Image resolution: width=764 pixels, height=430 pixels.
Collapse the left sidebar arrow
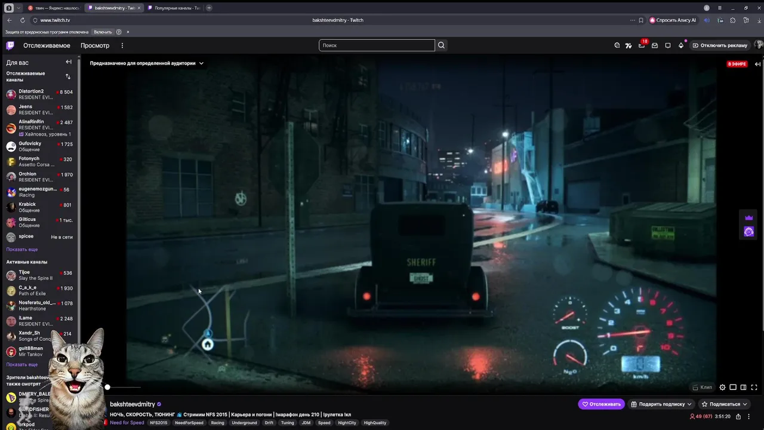pos(69,62)
